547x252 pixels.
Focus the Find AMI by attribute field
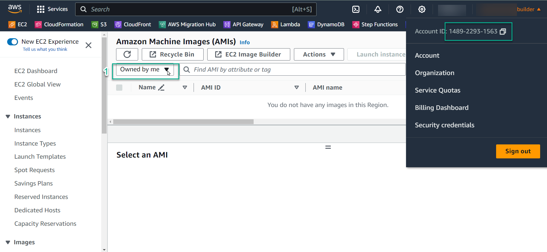pos(292,70)
